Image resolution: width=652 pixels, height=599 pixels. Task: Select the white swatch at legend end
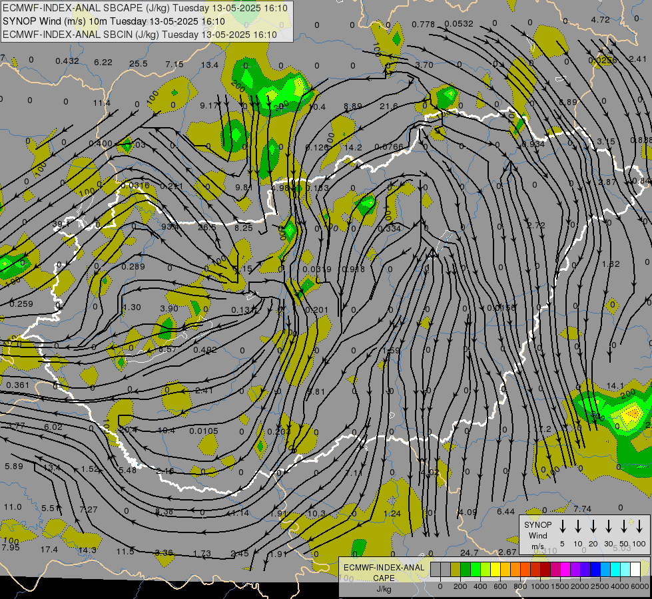(x=635, y=570)
